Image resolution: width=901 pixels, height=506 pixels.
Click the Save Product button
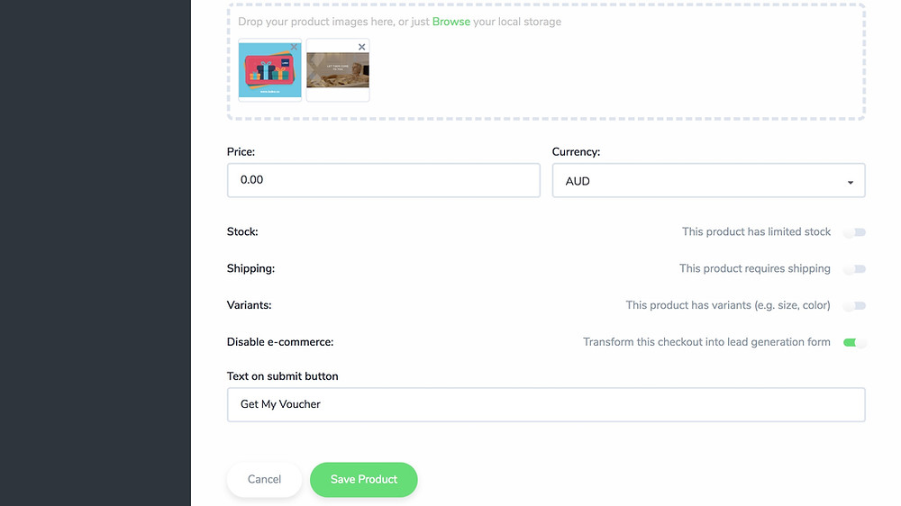(x=364, y=480)
